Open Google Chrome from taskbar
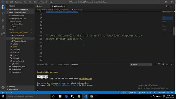Screen dimensions: 176x99 pyautogui.click(x=92, y=97)
